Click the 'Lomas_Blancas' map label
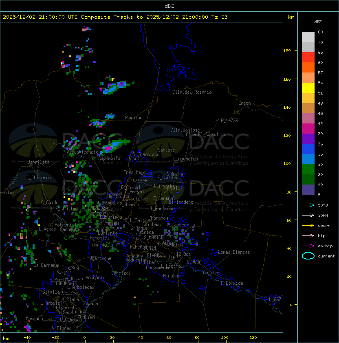The image size is (339, 343). 234,252
